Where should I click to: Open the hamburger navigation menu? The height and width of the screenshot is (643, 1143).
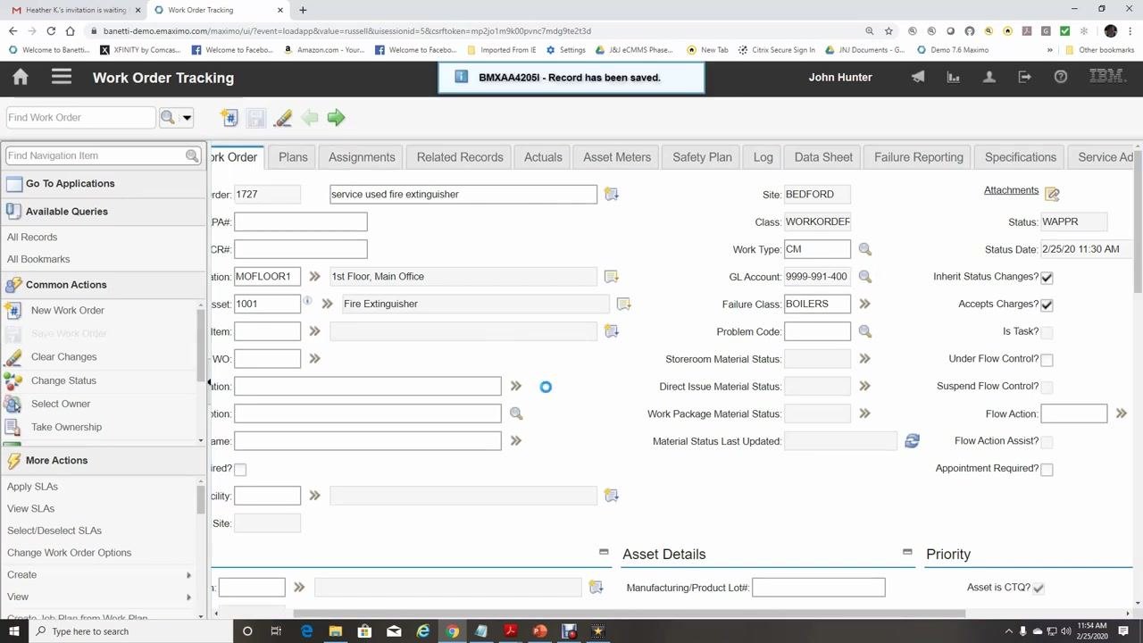pos(62,78)
